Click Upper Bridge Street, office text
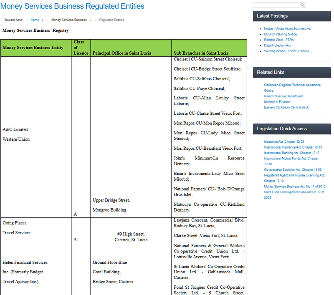The height and width of the screenshot is (295, 334). 111,200
